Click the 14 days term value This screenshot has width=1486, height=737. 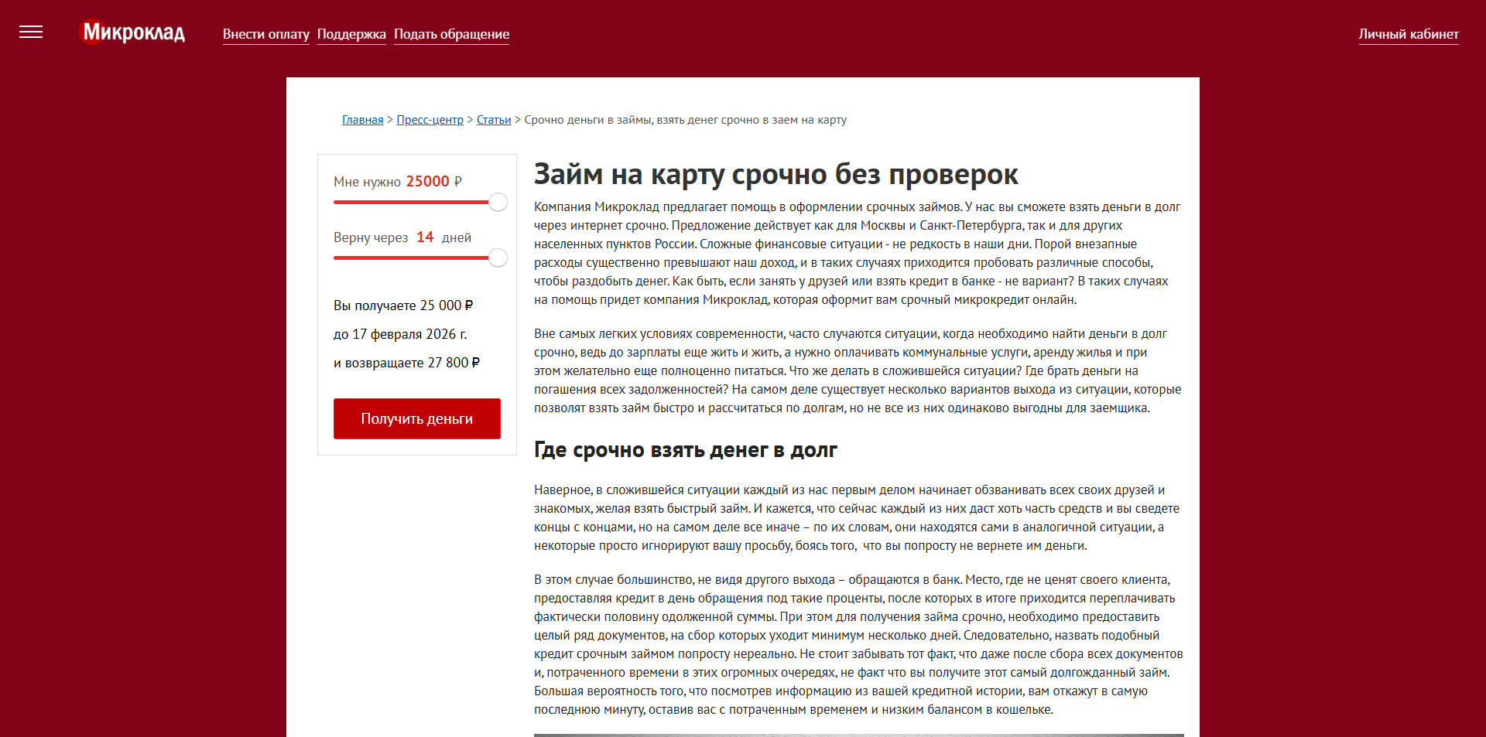tap(425, 237)
